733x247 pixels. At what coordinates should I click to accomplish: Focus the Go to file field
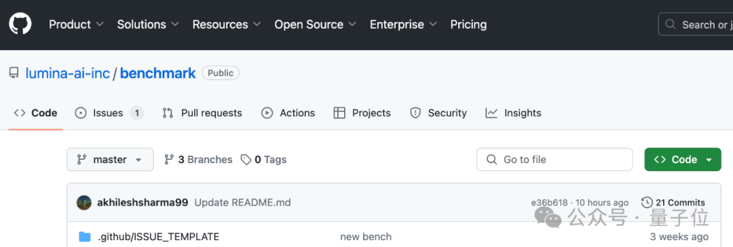(555, 160)
